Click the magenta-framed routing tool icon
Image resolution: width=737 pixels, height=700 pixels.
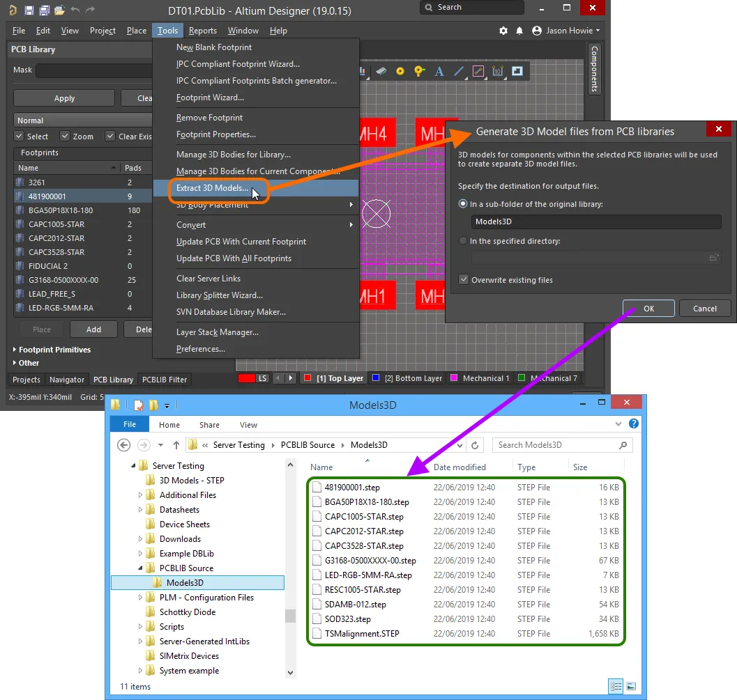478,71
